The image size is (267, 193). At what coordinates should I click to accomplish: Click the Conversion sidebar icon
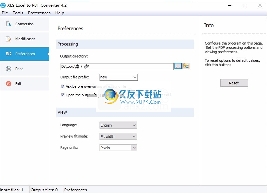(9, 24)
